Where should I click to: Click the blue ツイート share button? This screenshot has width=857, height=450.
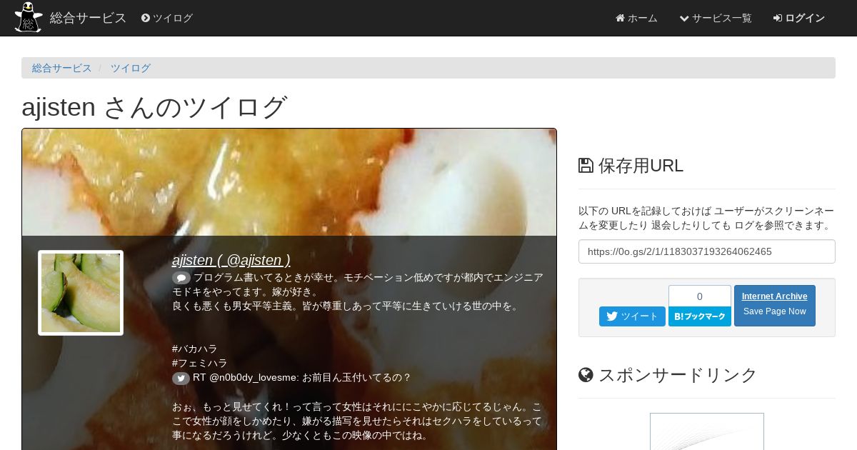632,316
